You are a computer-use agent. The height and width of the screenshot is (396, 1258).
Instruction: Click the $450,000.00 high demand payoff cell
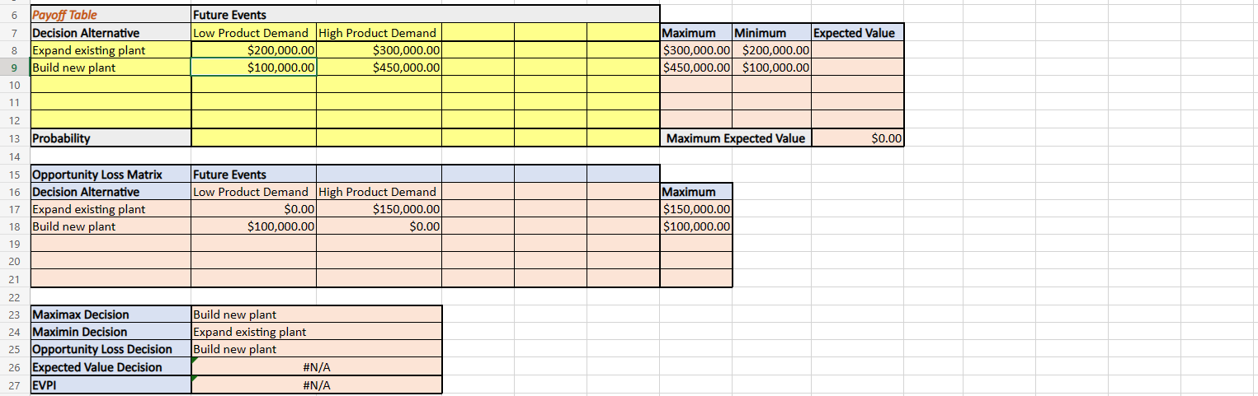click(x=379, y=68)
